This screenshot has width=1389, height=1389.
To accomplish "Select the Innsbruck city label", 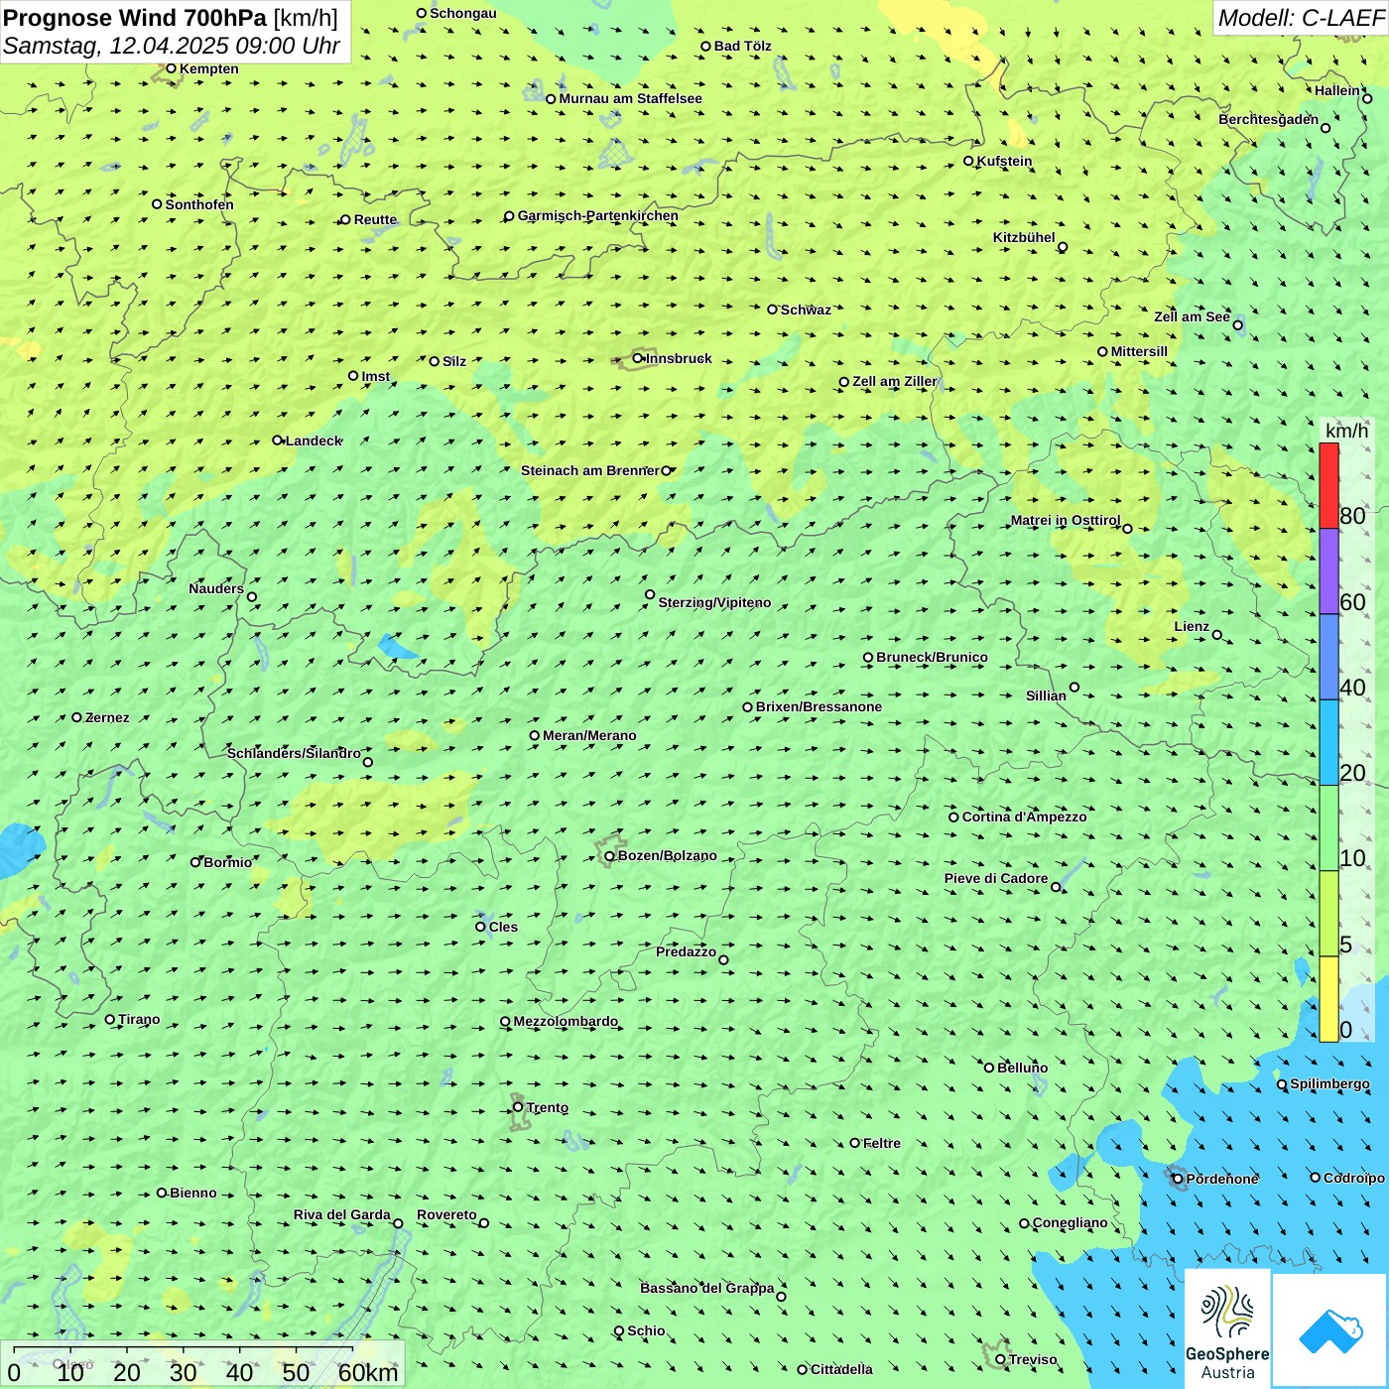I will (x=679, y=358).
